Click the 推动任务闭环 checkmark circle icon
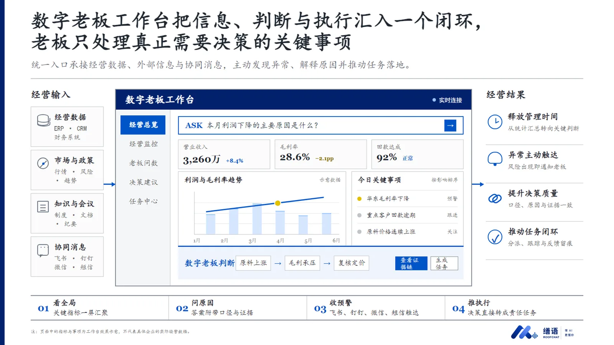 tap(495, 237)
